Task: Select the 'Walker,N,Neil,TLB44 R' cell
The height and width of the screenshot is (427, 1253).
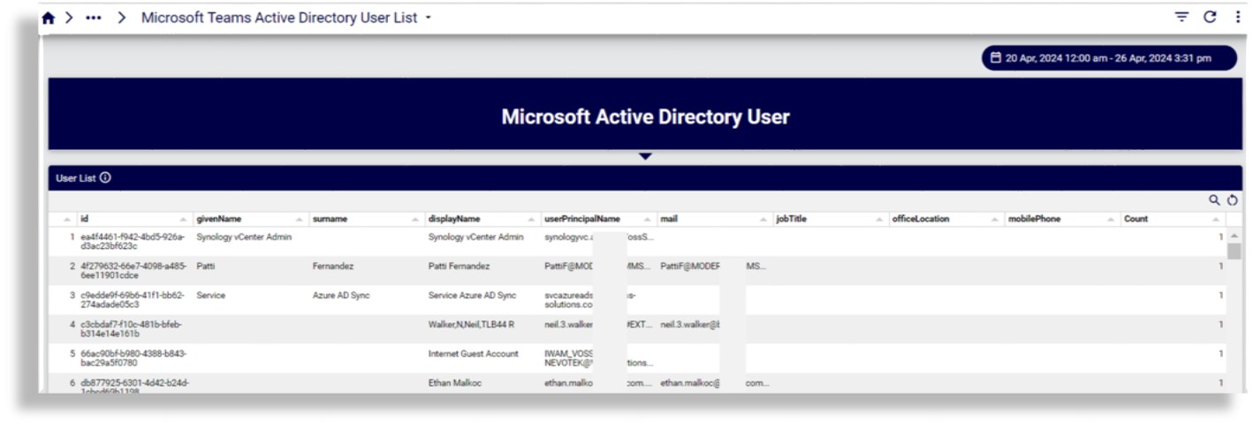Action: 471,325
